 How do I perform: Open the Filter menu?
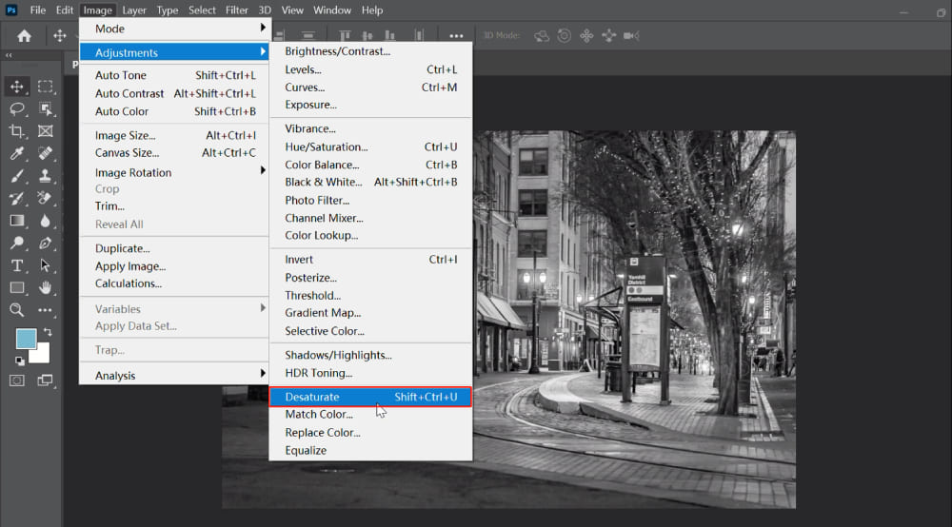point(237,10)
